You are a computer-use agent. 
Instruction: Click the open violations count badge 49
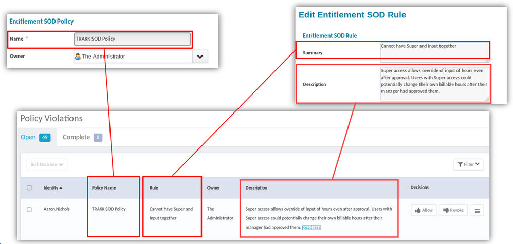pyautogui.click(x=44, y=138)
